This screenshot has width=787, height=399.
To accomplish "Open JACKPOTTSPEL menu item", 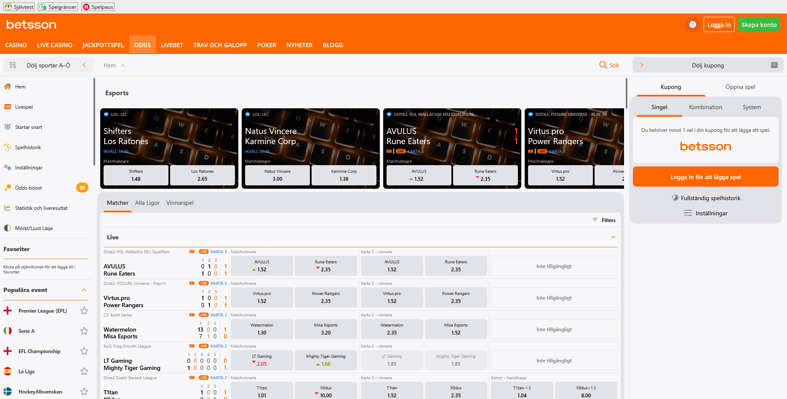I will pyautogui.click(x=103, y=45).
